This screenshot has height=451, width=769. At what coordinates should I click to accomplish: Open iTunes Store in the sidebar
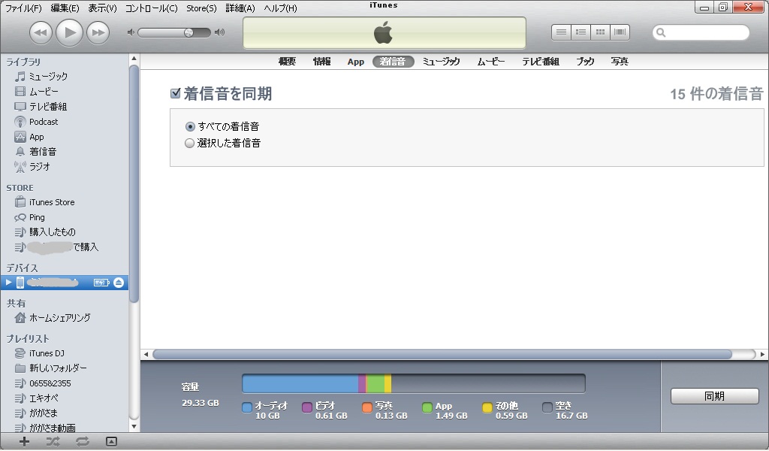52,202
